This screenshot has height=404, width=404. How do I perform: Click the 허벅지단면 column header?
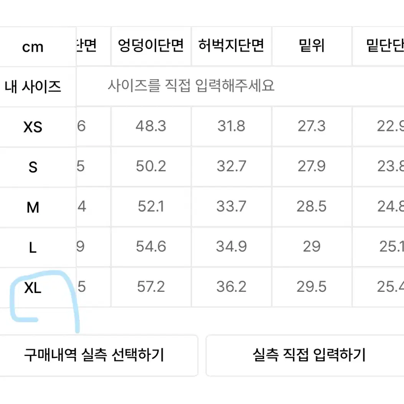point(231,46)
